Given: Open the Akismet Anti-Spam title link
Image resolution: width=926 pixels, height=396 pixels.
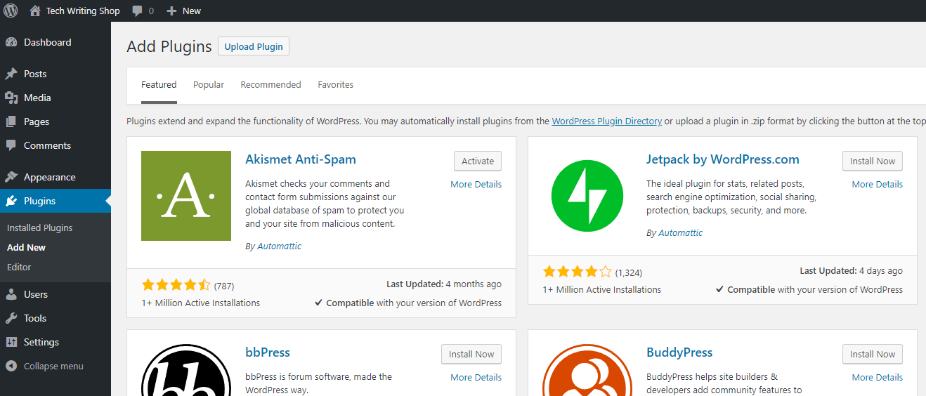Looking at the screenshot, I should [x=301, y=159].
